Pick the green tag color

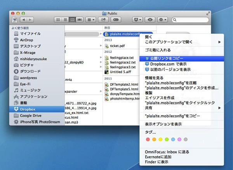167,140
